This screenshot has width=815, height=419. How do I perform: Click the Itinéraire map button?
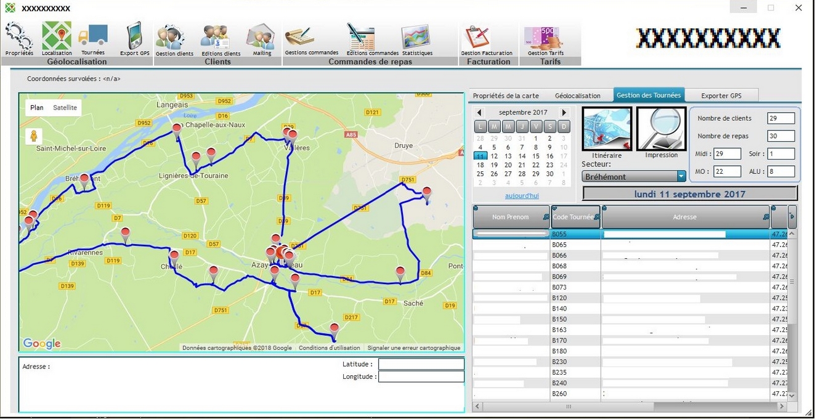(x=607, y=129)
